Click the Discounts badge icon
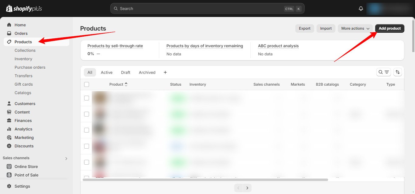The width and height of the screenshot is (415, 194). [x=9, y=146]
